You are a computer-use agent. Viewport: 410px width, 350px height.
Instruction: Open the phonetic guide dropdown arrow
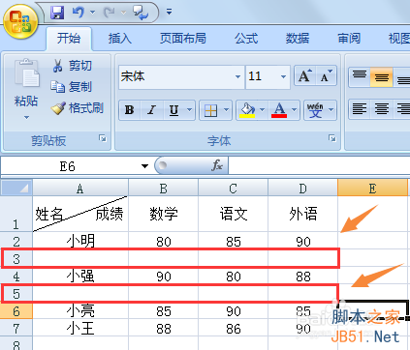tap(331, 110)
